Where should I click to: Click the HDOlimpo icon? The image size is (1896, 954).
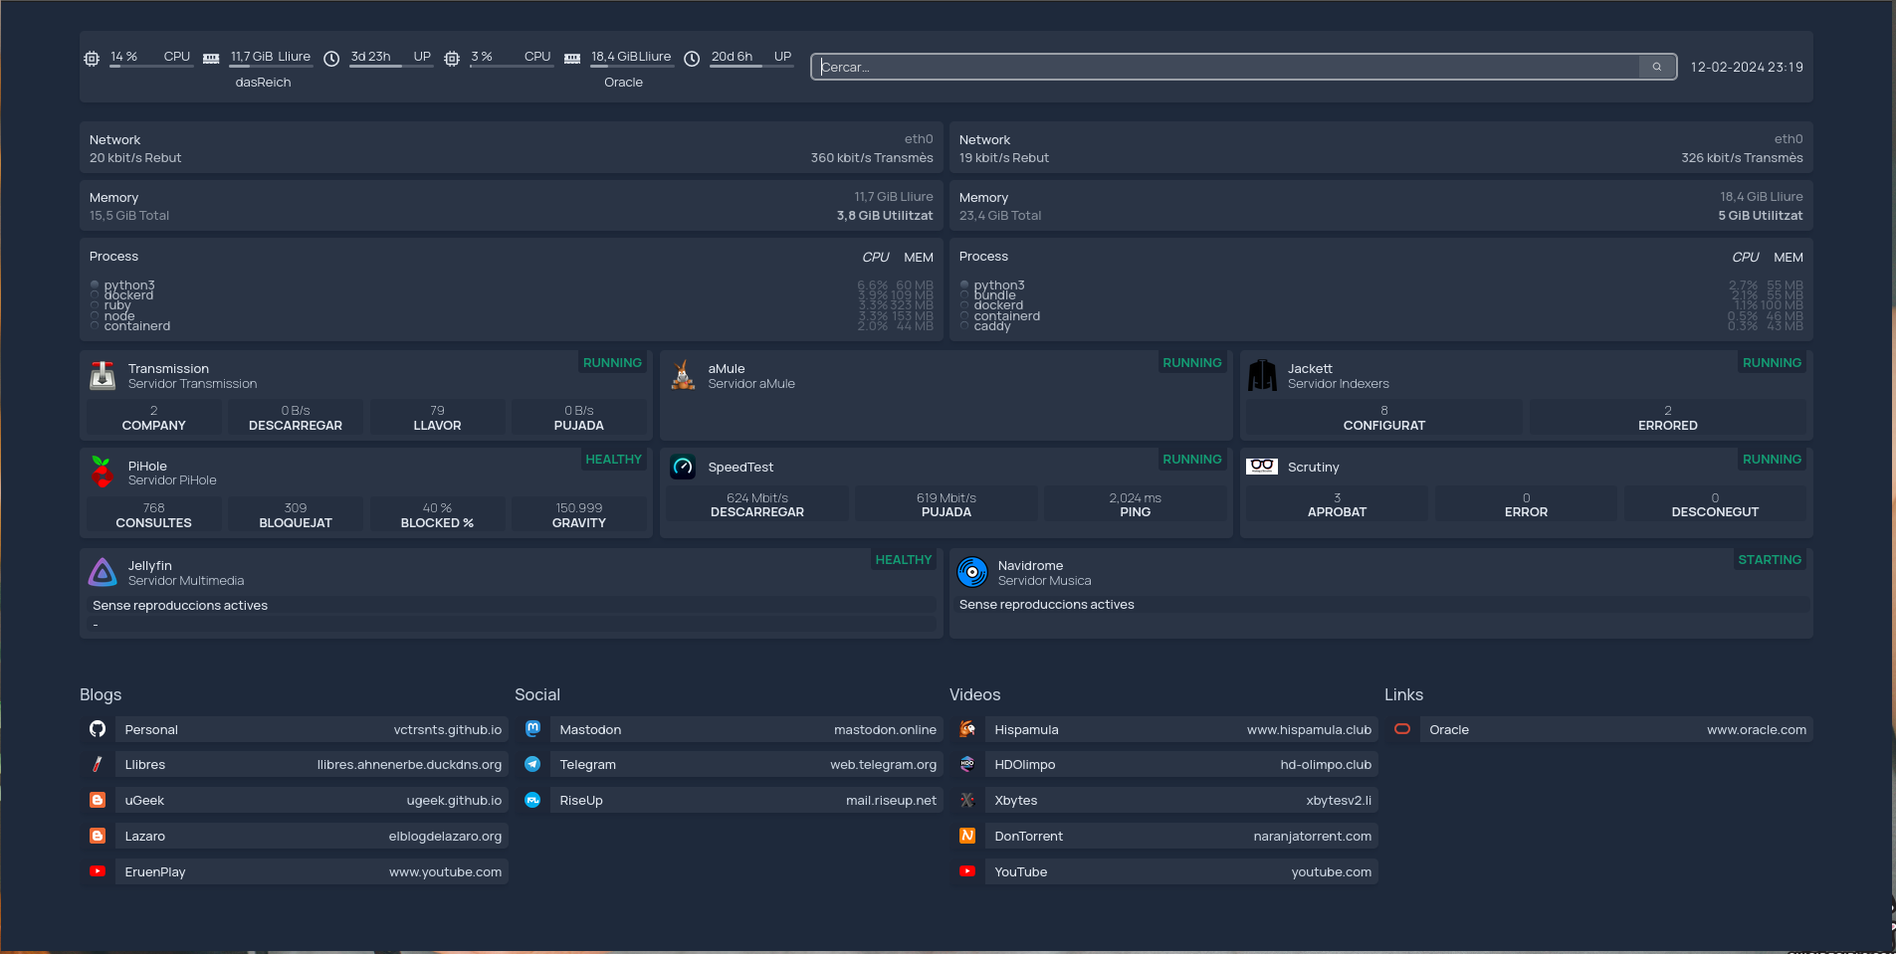point(967,764)
